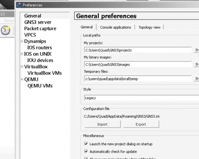Click the GNS3 icon in Preferences title bar
The width and height of the screenshot is (199, 159).
tap(19, 5)
